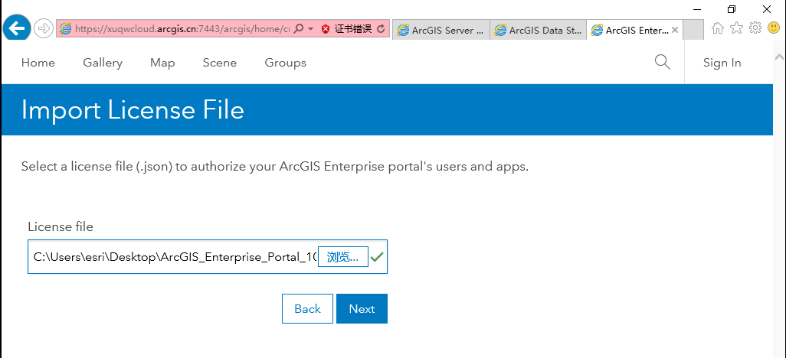Viewport: 786px width, 358px height.
Task: Close the ArcGIS Enterprise tab
Action: 675,30
